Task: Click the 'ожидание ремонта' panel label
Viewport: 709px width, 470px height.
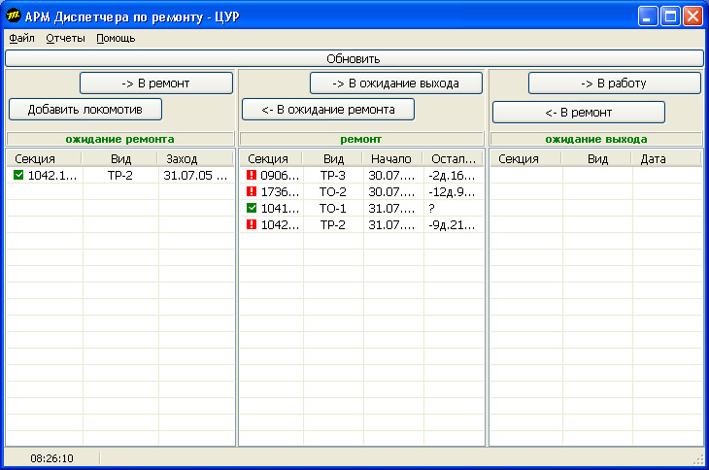Action: 119,139
